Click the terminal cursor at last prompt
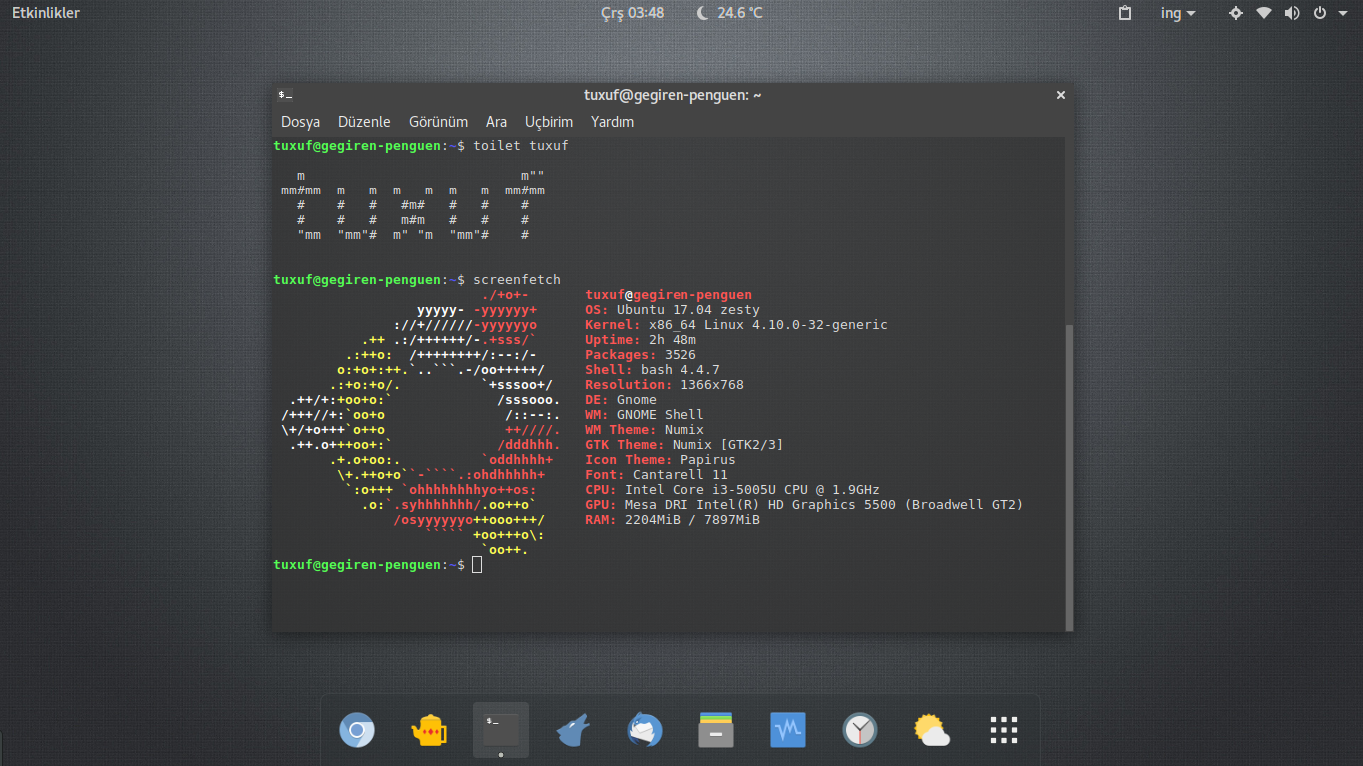 477,565
